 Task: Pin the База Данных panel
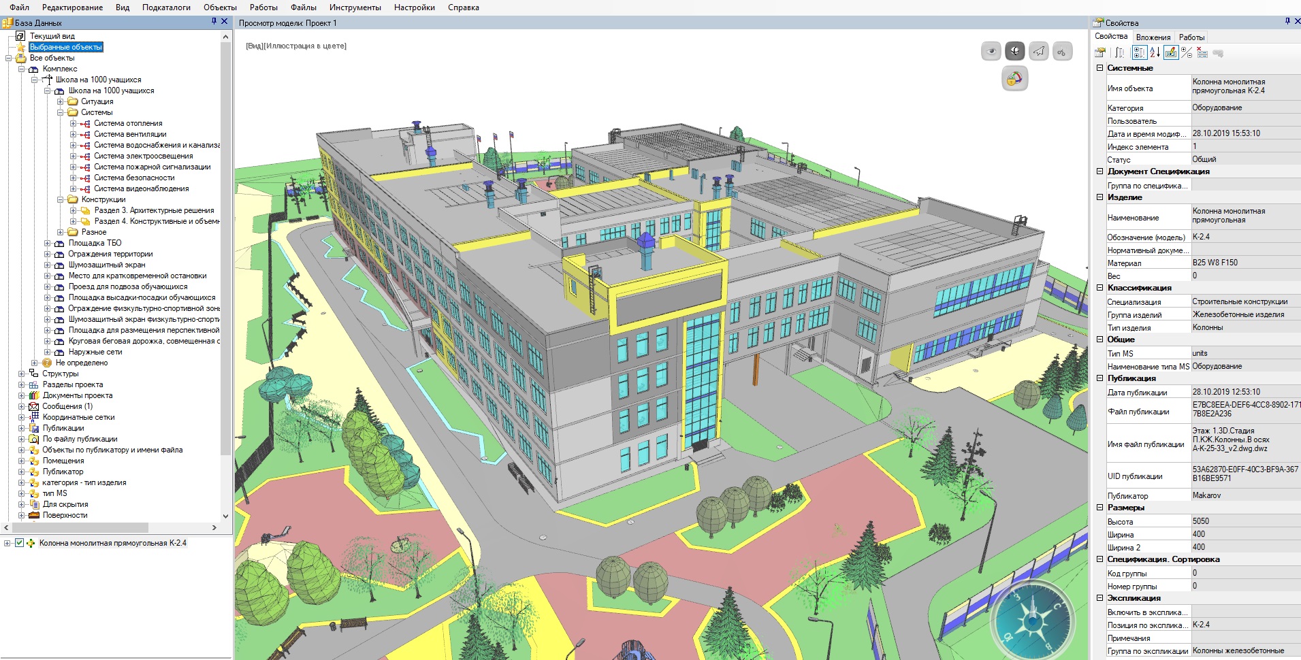pos(214,22)
